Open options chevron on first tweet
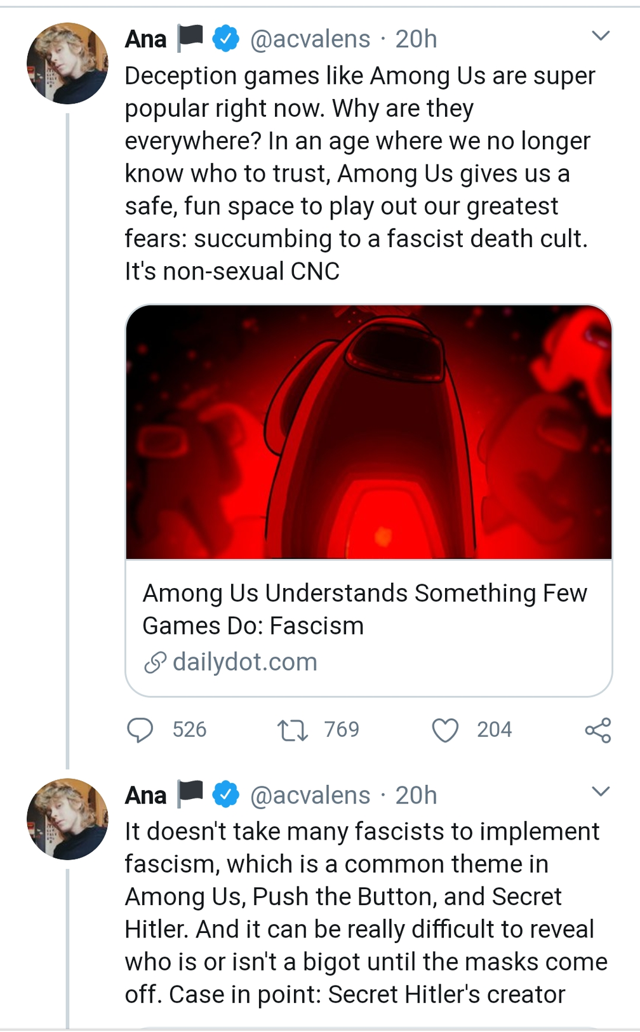 (x=600, y=36)
